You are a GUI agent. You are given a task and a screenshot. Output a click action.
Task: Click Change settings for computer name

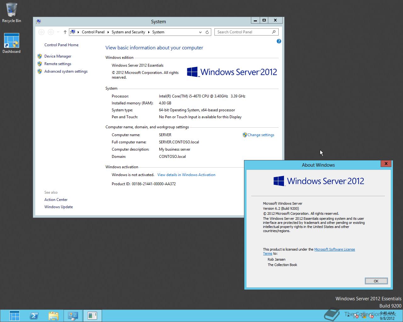[261, 135]
